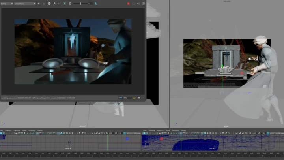
Task: Click the render view exposure slider handle
Action: coord(80,4)
